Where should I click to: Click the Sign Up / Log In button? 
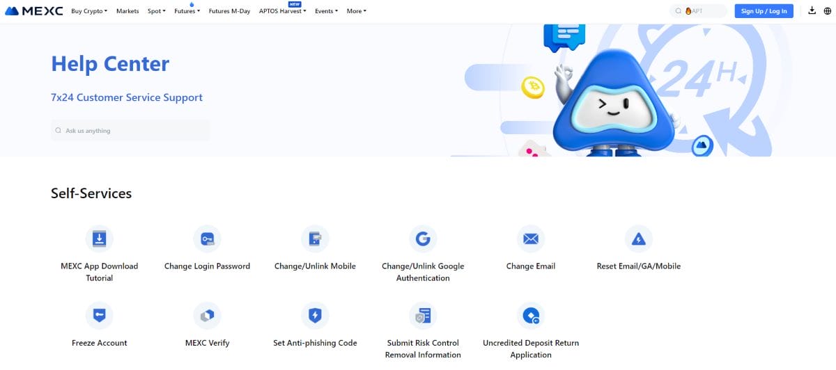(x=764, y=11)
